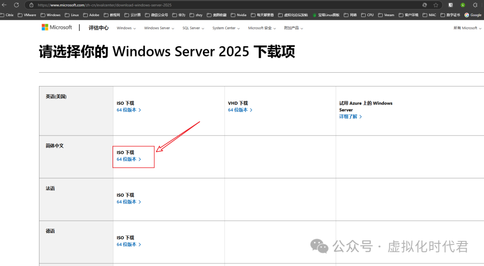Open the 数字证书 bookmark folder
484x266 pixels.
click(450, 15)
